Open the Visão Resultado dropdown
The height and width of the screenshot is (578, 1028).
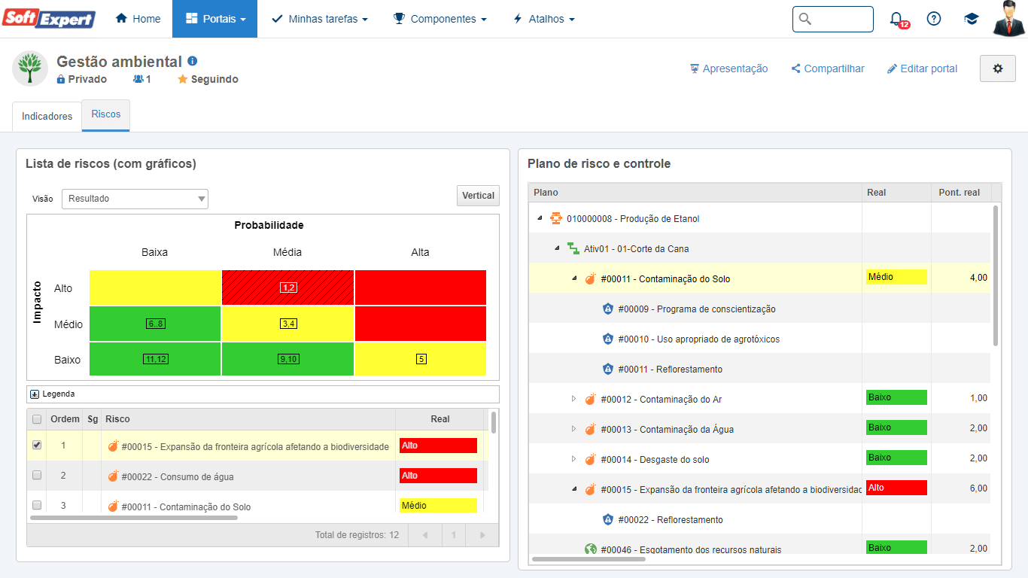pyautogui.click(x=135, y=199)
